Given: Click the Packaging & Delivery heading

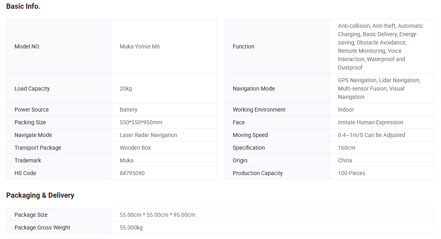Looking at the screenshot, I should [40, 195].
